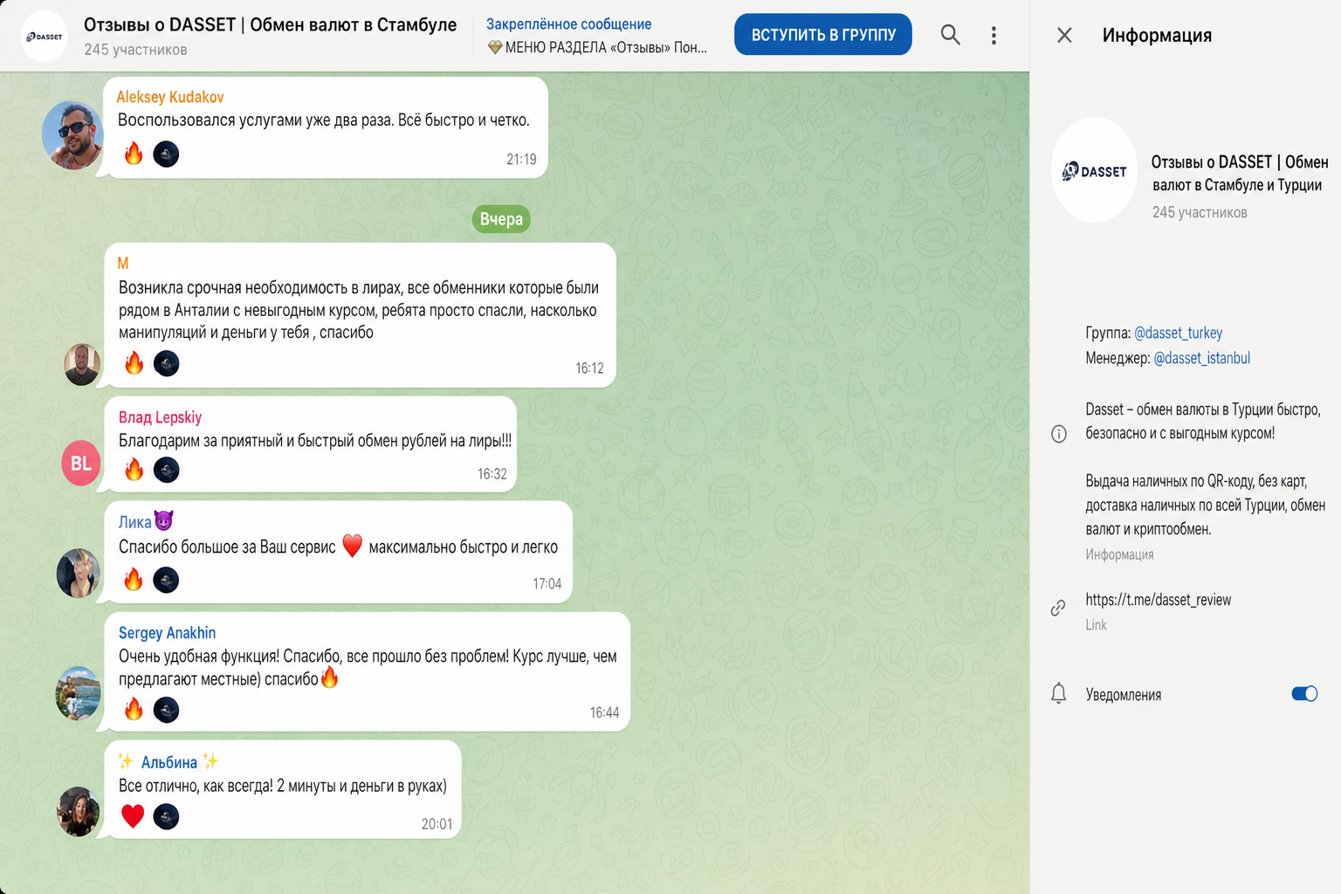This screenshot has width=1341, height=894.
Task: Click the info circle icon
Action: pyautogui.click(x=1058, y=434)
